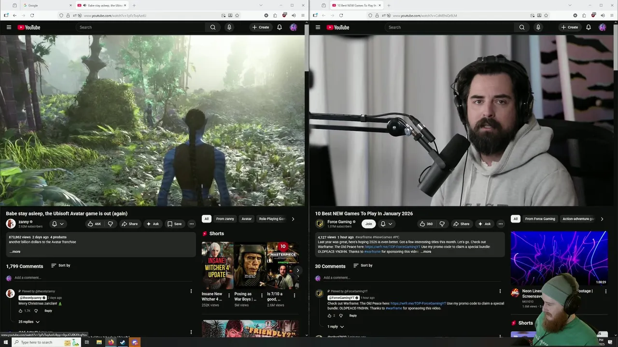Like pinned comment by @theonlyzanny
The width and height of the screenshot is (618, 347).
point(20,311)
